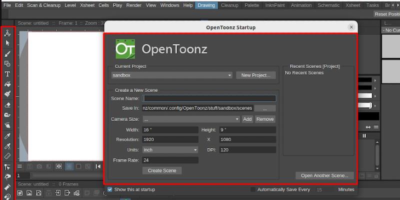Select the Ruler tool

tap(7, 156)
